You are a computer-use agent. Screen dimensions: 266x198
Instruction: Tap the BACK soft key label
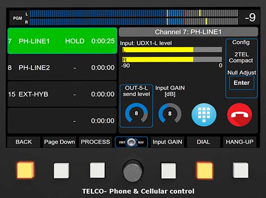23,142
